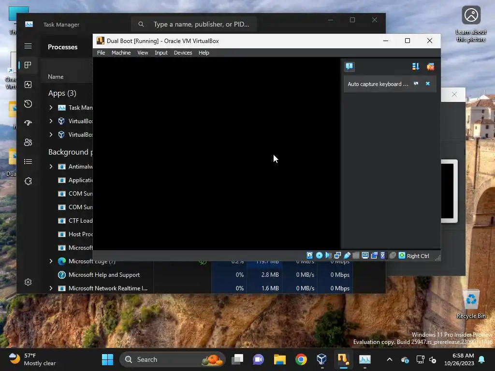Viewport: 495px width, 371px height.
Task: Click the muted volume tray icon
Action: [x=433, y=359]
